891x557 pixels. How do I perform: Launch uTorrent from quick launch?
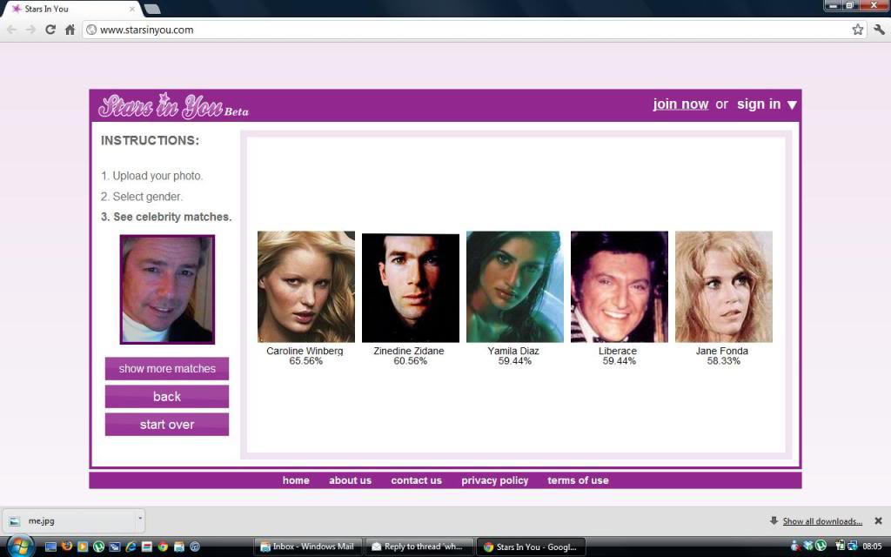[x=98, y=547]
